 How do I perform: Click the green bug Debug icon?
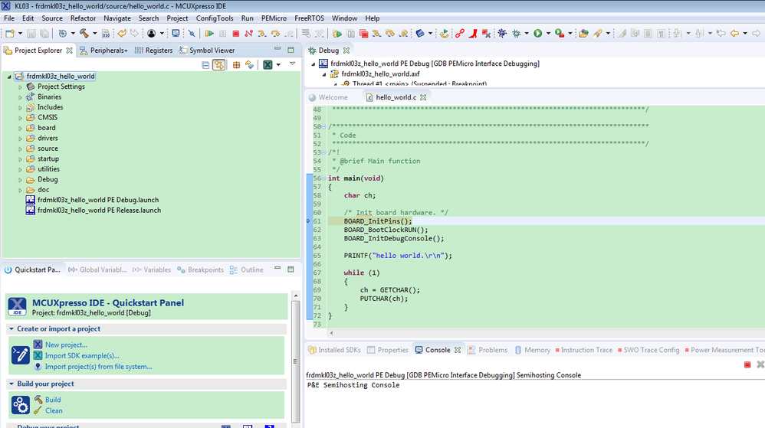coord(516,34)
